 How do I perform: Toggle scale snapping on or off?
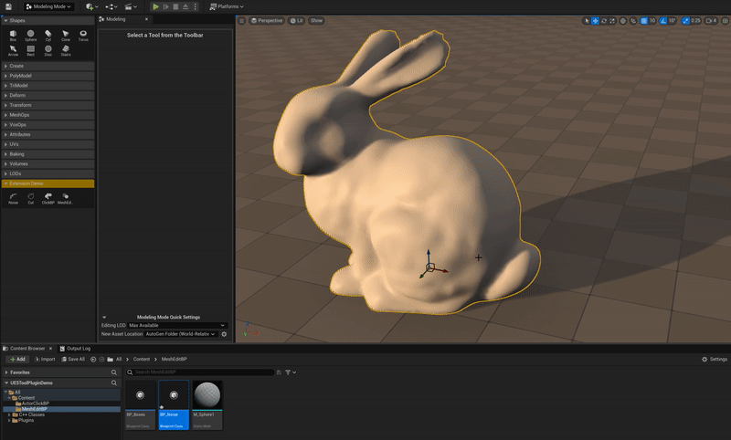click(685, 20)
